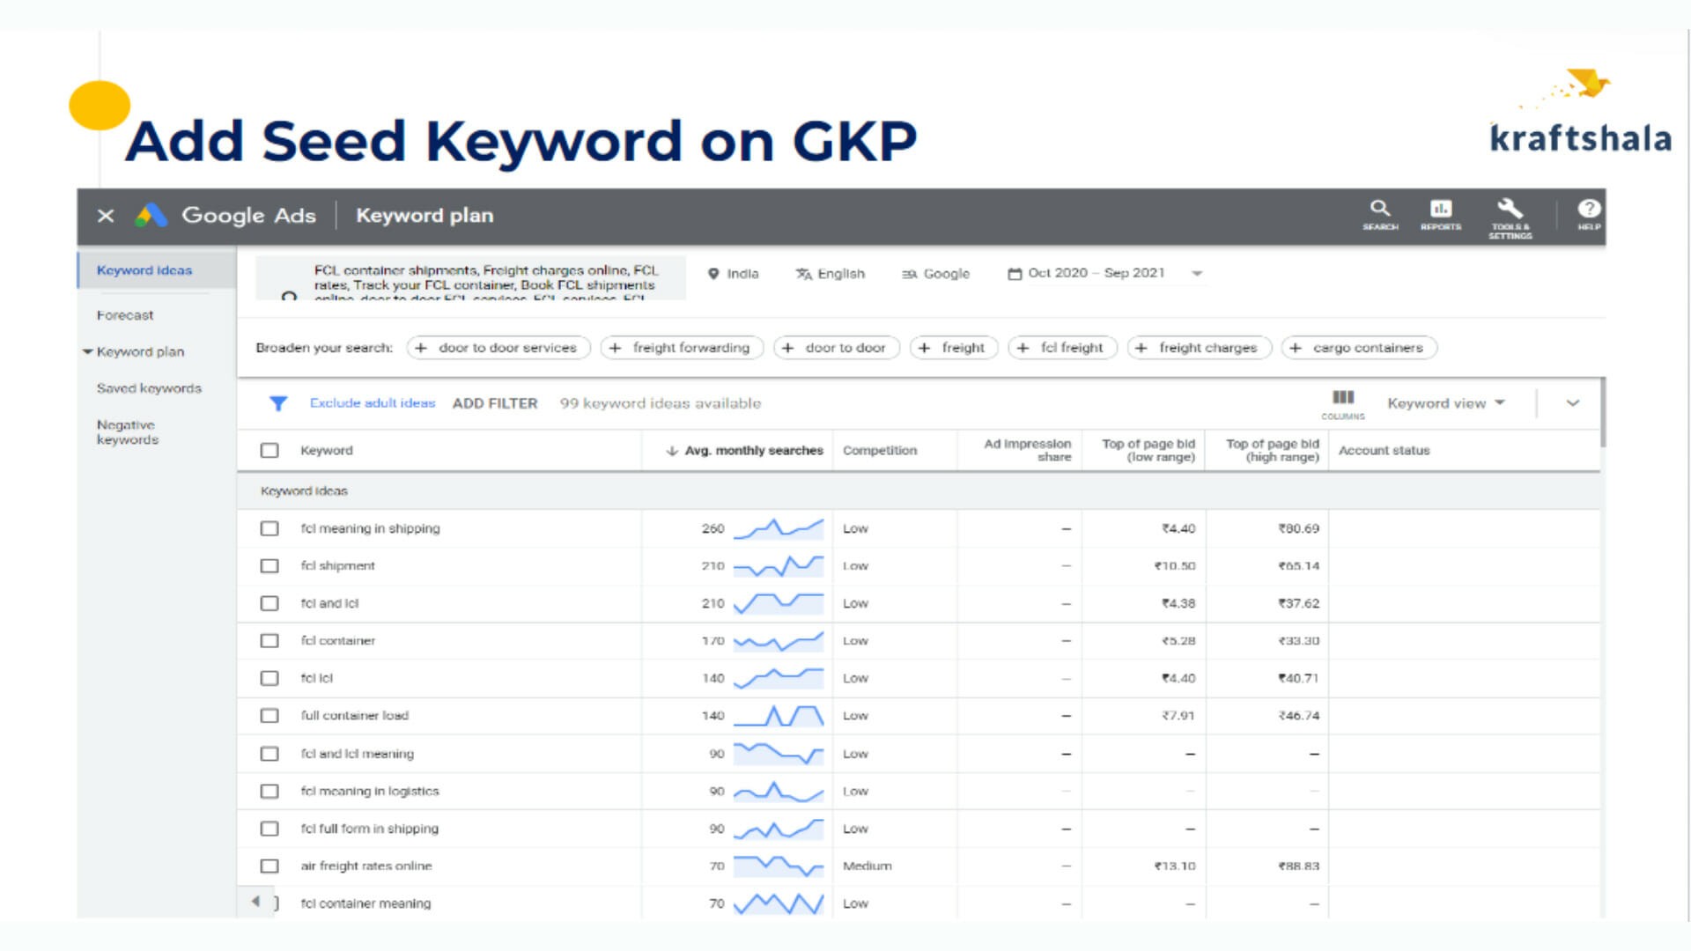Open the Forecast sidebar item
Screen dimensions: 1691x951
pyautogui.click(x=125, y=315)
